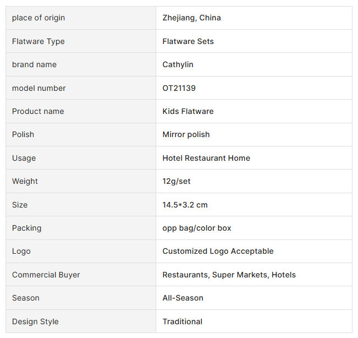This screenshot has height=338, width=358.
Task: Click the 'Traditional' design style value
Action: click(182, 321)
